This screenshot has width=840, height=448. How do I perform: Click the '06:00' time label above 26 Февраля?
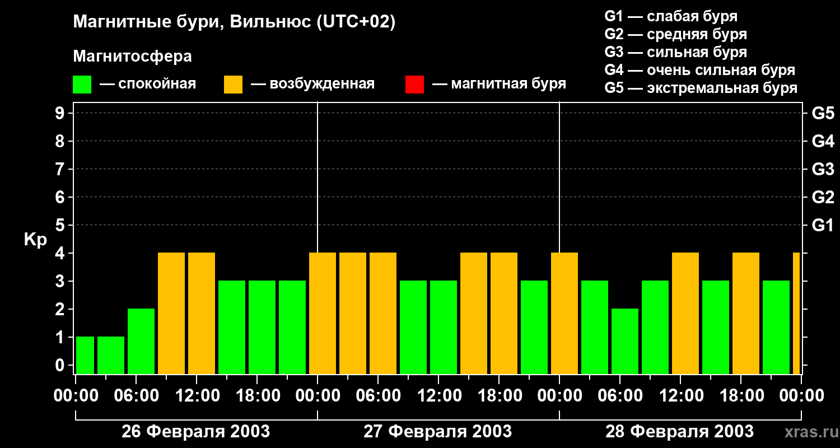(x=136, y=395)
